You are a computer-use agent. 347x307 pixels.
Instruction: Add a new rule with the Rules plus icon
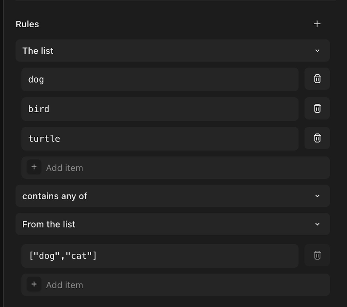pos(317,24)
